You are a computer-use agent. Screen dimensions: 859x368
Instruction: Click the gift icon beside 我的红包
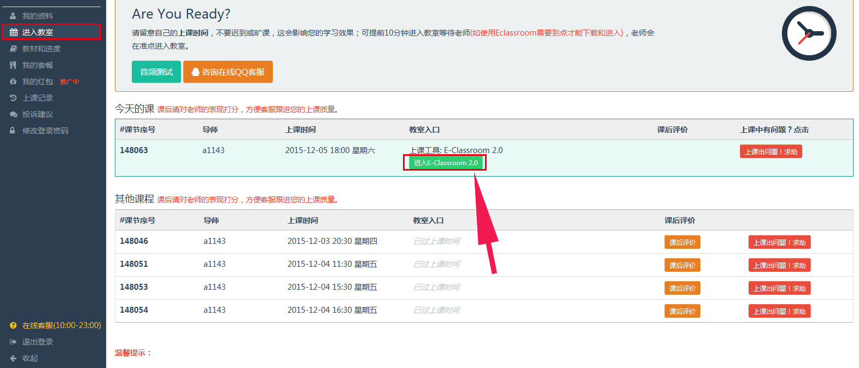click(x=13, y=81)
